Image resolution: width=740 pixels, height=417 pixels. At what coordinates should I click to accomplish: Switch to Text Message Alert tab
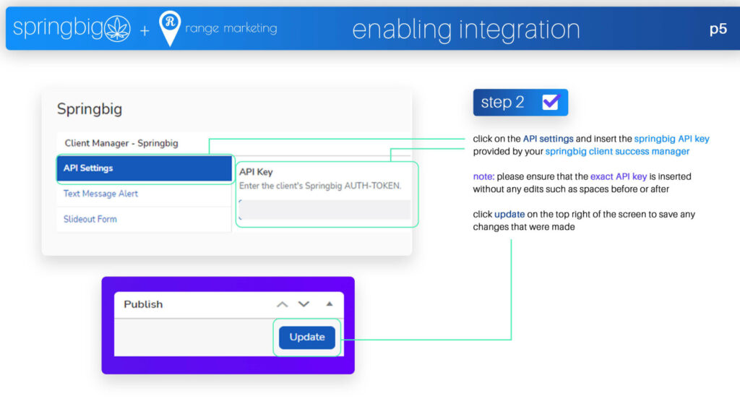point(100,194)
